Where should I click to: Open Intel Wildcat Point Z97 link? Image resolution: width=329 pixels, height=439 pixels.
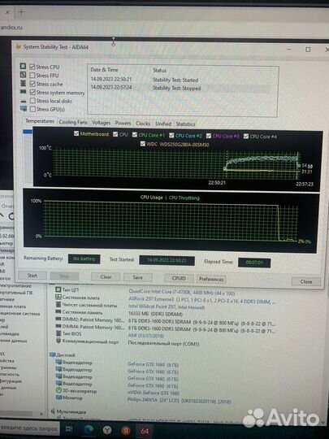pyautogui.click(x=167, y=307)
